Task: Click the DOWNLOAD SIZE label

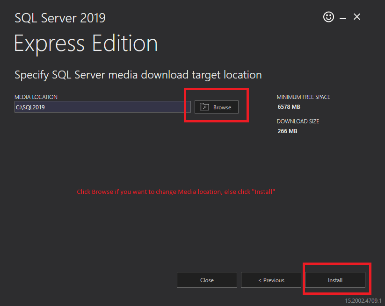Action: pyautogui.click(x=298, y=121)
